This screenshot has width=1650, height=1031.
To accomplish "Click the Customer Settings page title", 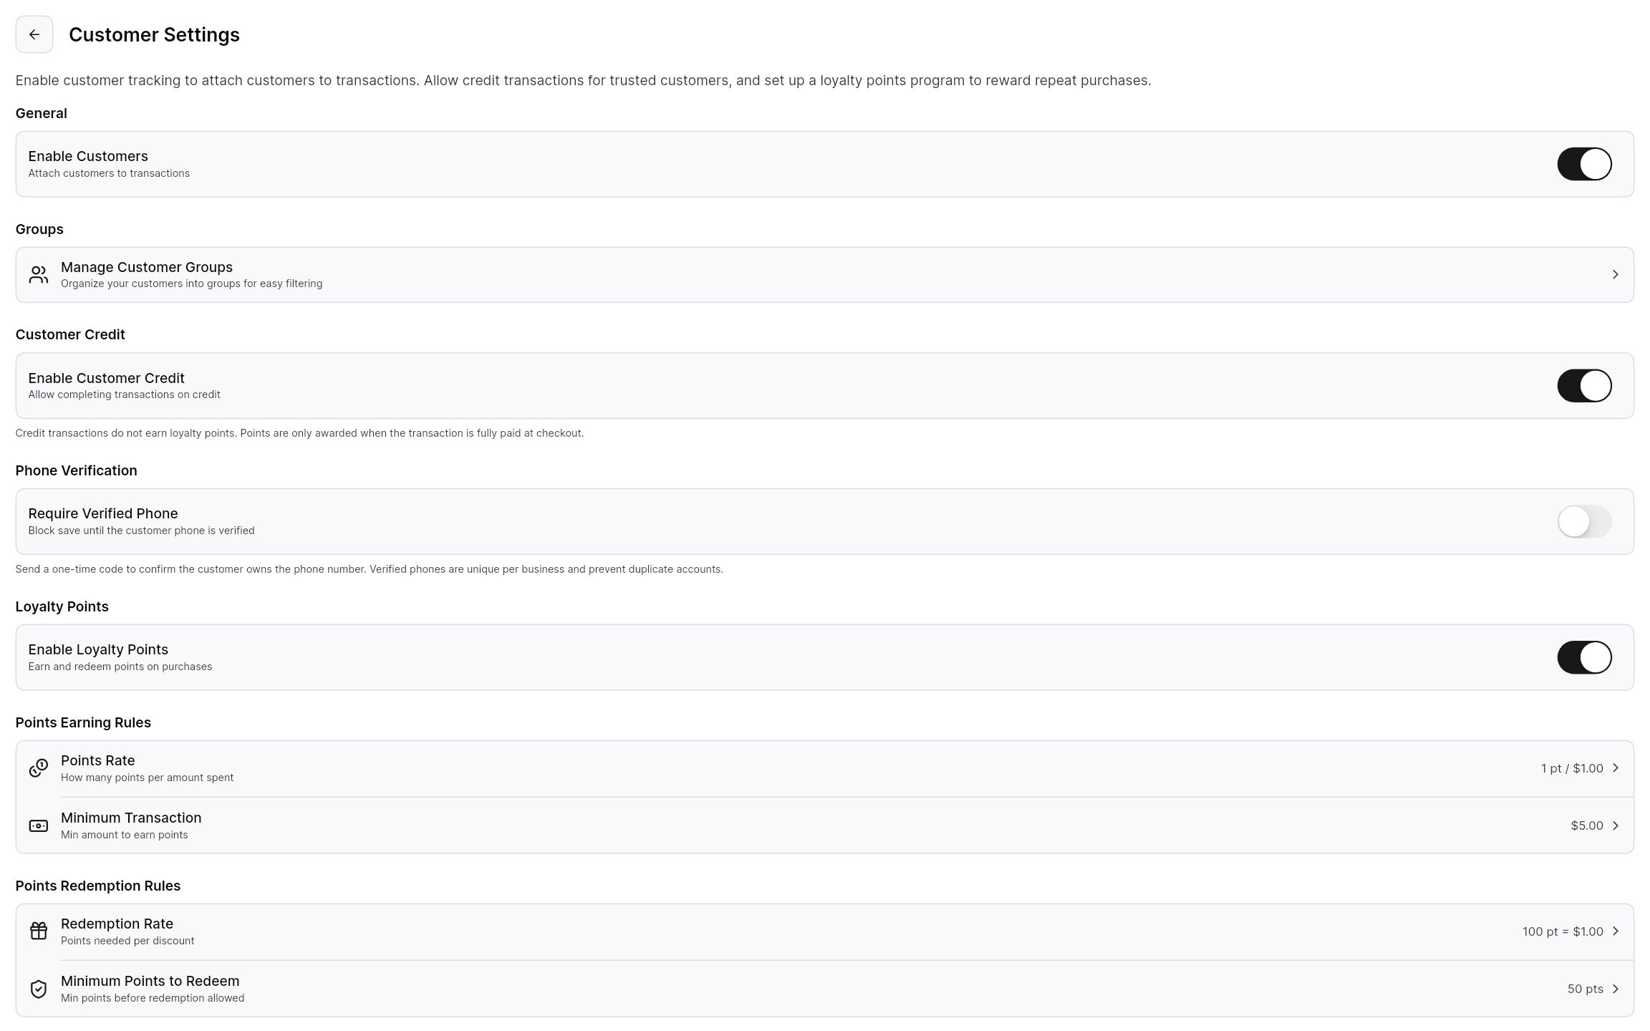I will [x=154, y=34].
